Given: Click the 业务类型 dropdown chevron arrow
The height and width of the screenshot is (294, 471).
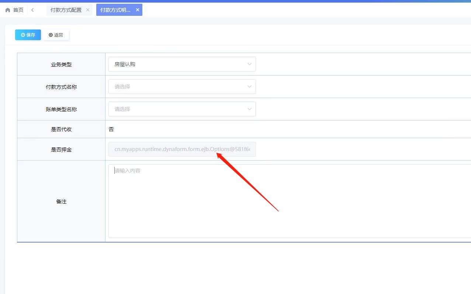Looking at the screenshot, I should 249,64.
